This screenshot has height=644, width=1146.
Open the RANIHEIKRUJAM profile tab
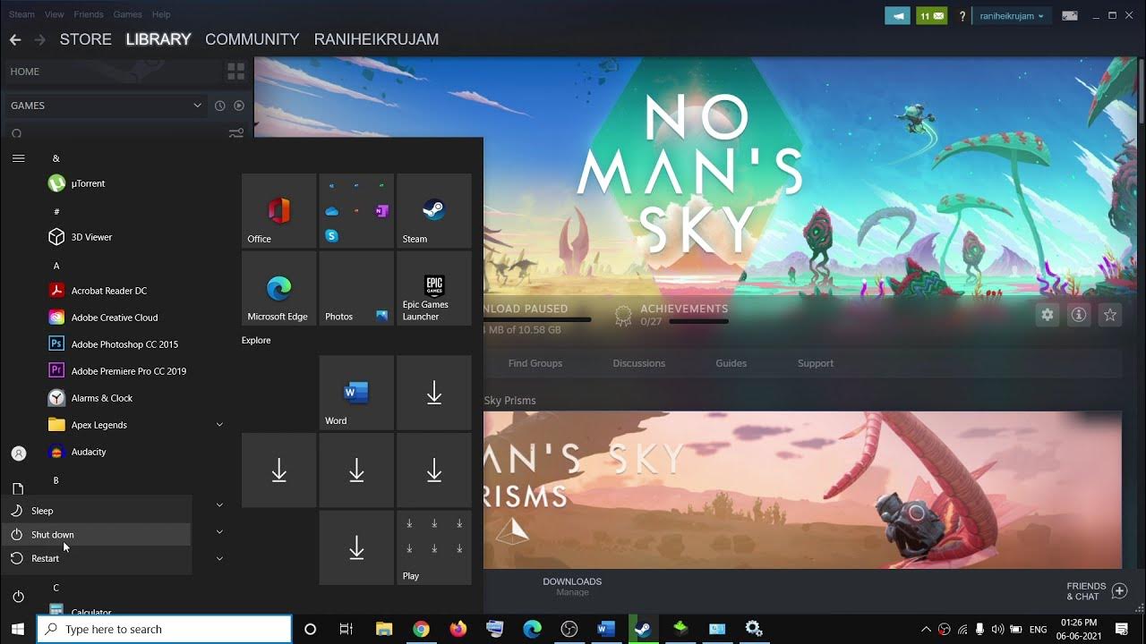(376, 39)
